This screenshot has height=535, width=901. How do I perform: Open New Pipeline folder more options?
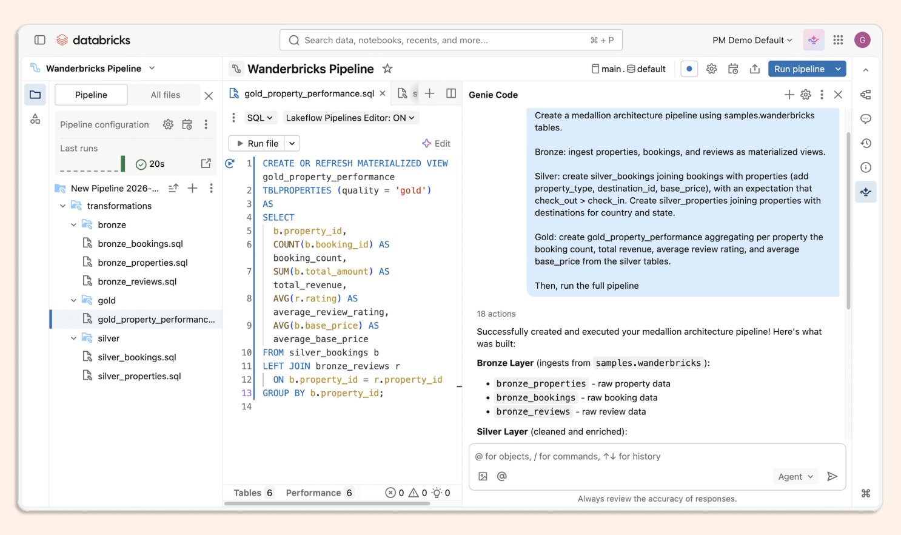(x=211, y=188)
